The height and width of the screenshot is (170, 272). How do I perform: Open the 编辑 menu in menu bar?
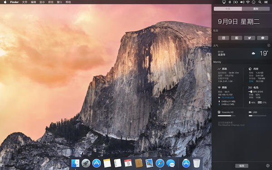click(33, 2)
